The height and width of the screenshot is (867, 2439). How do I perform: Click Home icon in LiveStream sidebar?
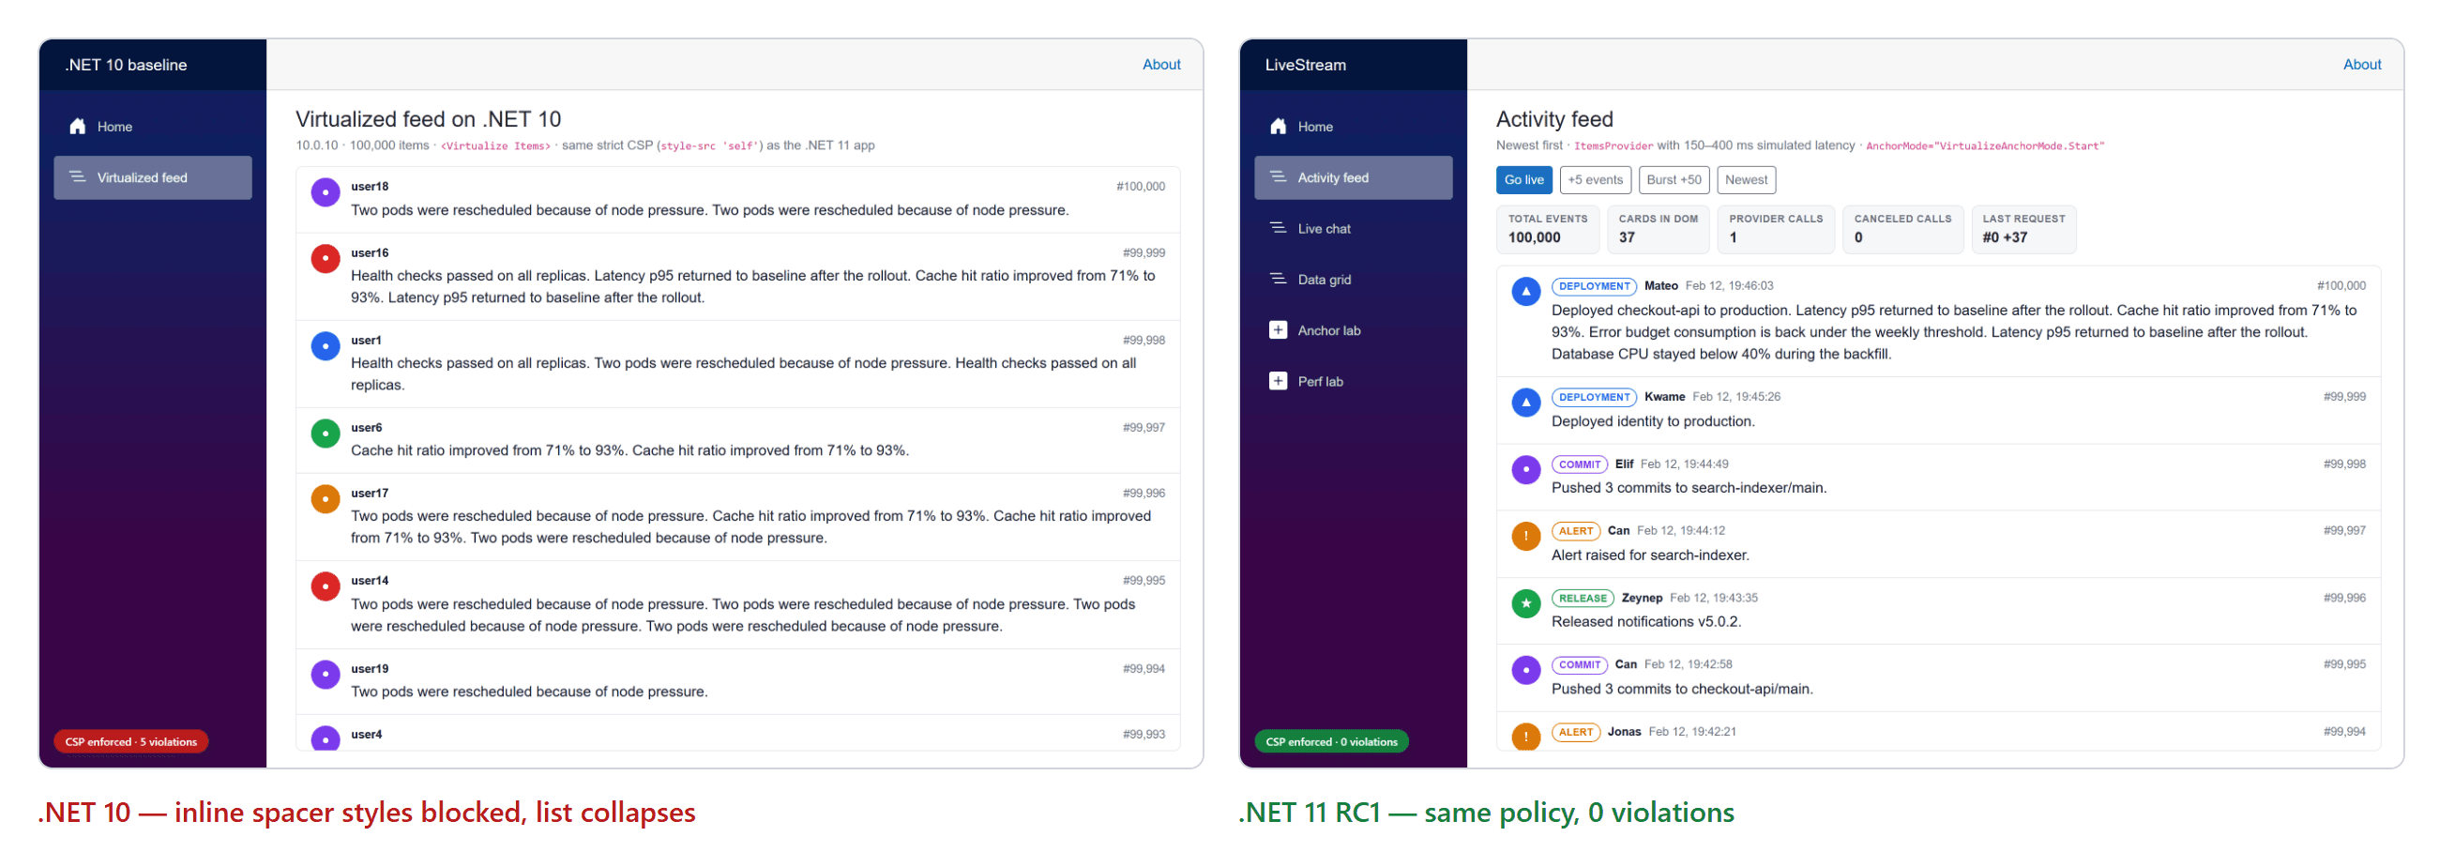1279,126
